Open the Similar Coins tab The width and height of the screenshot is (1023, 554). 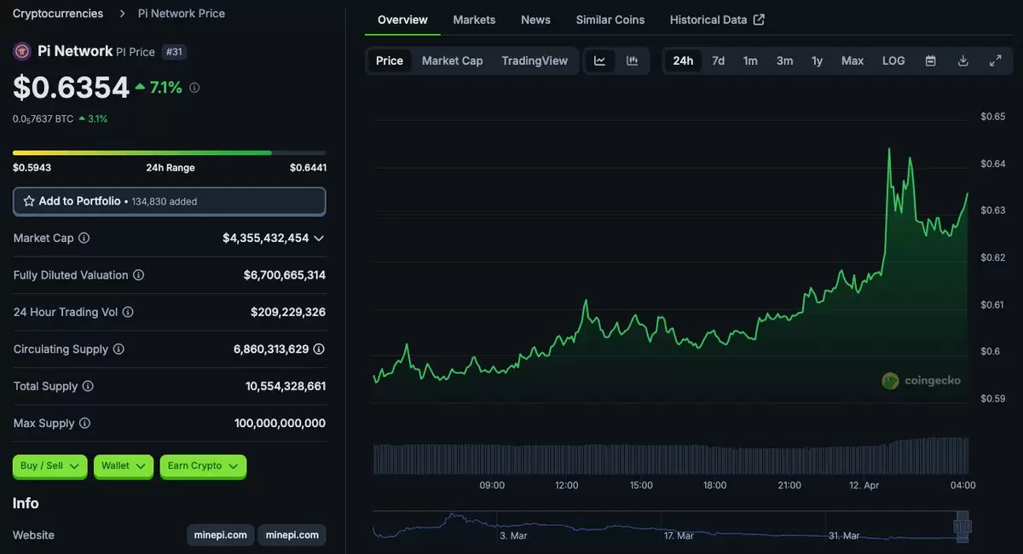pos(610,20)
